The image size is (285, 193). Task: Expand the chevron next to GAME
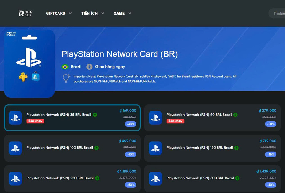click(130, 13)
